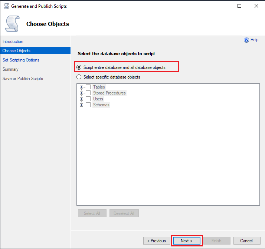Close the Generate and Publish Scripts window
The height and width of the screenshot is (249, 265).
tap(256, 6)
